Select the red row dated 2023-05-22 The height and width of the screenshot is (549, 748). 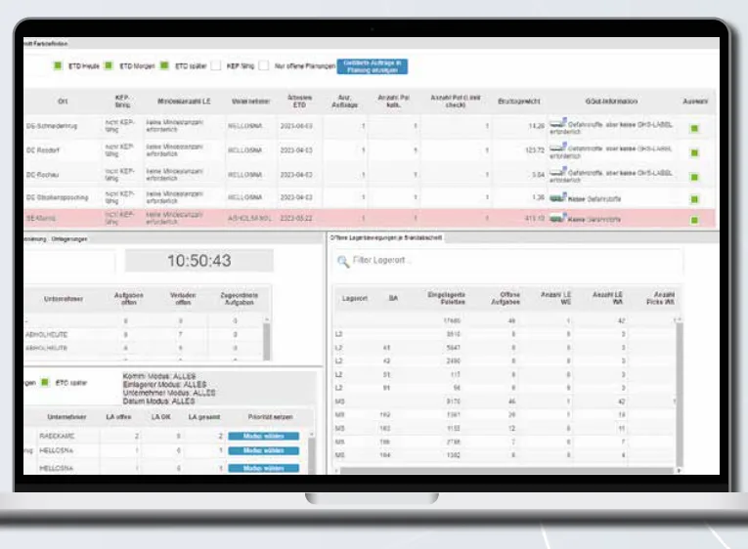pyautogui.click(x=370, y=219)
